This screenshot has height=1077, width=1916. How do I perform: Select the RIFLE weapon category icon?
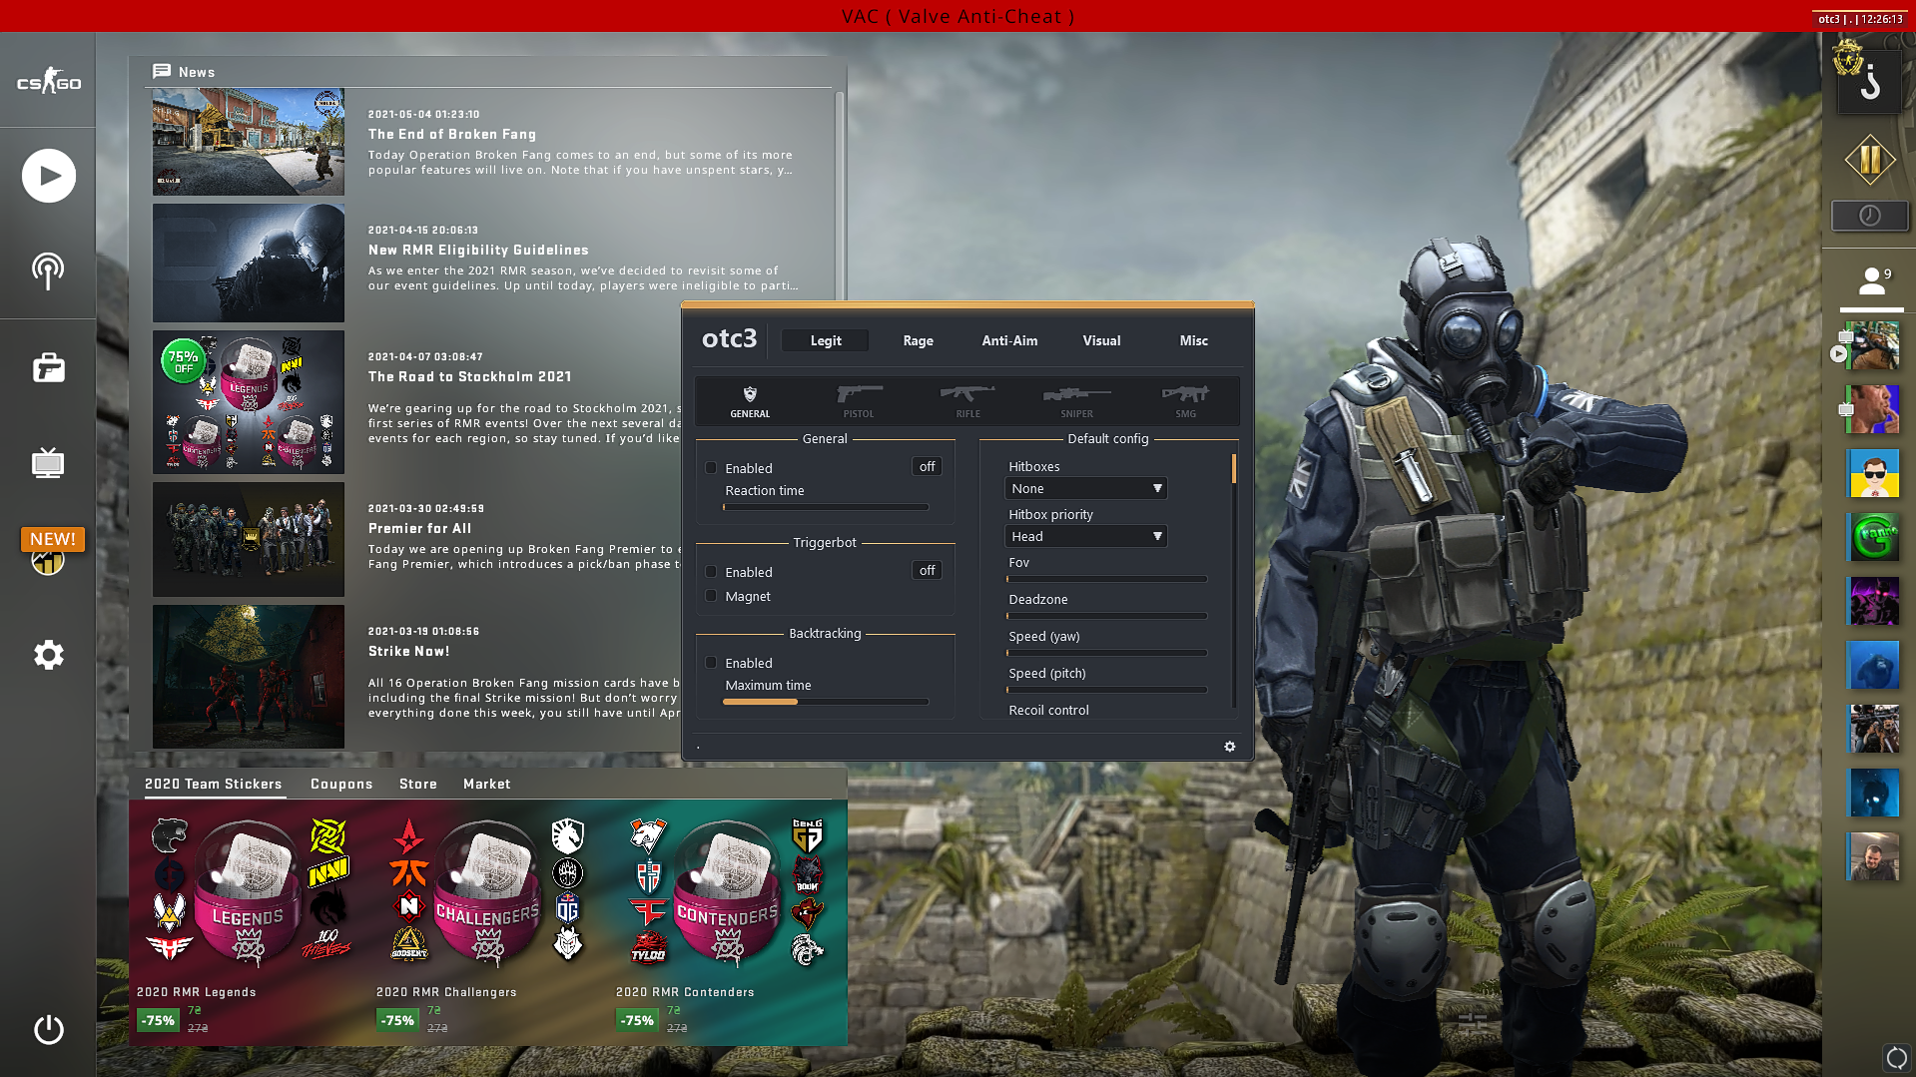967,401
